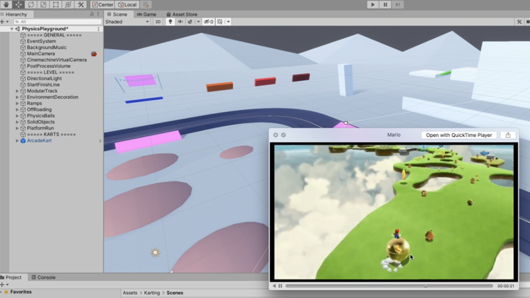530x298 pixels.
Task: Pause the Unity editor playback
Action: [x=386, y=5]
